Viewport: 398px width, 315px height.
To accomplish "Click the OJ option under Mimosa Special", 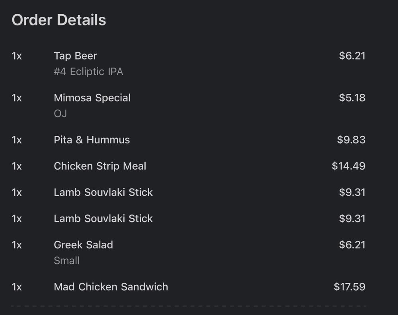I will (60, 114).
